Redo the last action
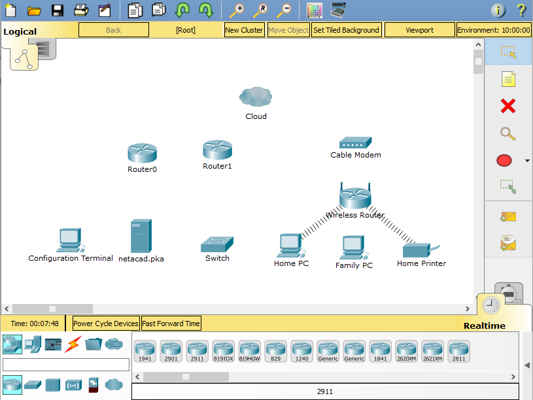The image size is (533, 400). tap(206, 10)
